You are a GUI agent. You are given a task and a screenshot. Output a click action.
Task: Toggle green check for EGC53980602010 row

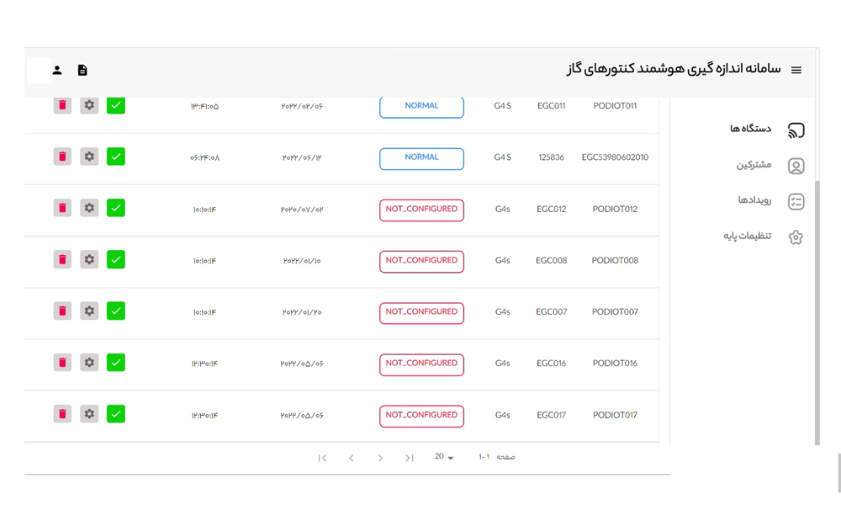click(116, 157)
